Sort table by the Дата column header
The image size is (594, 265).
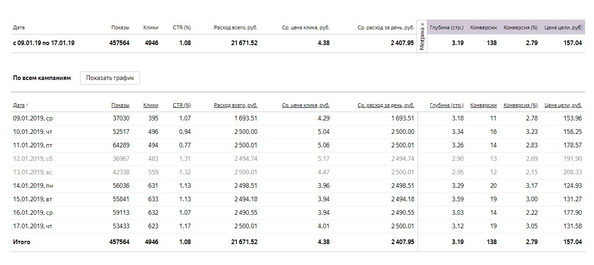[x=19, y=106]
